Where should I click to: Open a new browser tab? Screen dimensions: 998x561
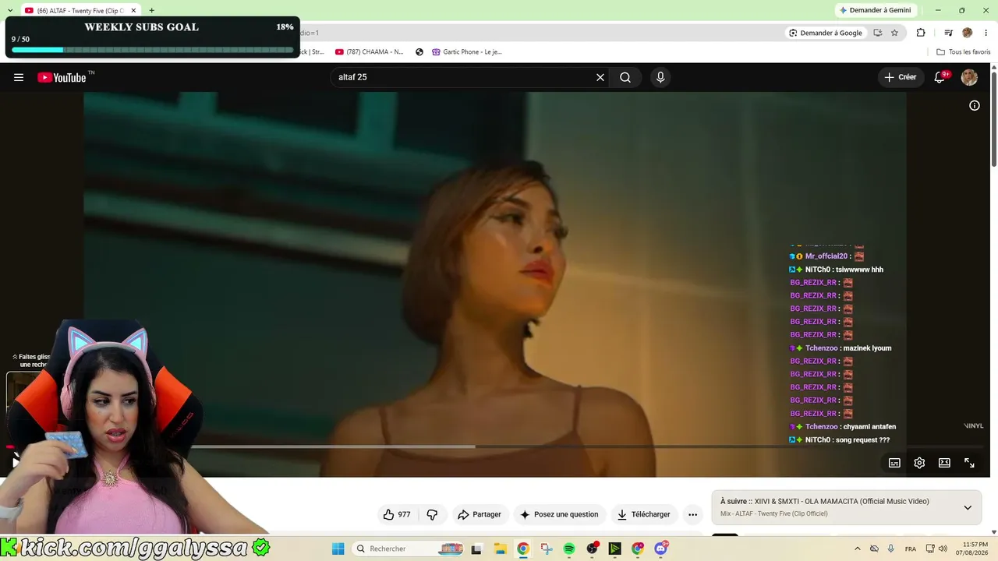(151, 11)
